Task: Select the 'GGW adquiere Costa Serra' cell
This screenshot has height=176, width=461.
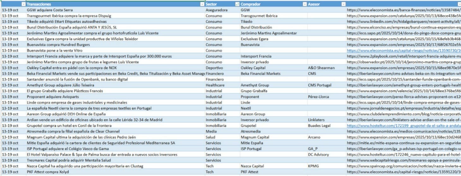Action: [115, 10]
